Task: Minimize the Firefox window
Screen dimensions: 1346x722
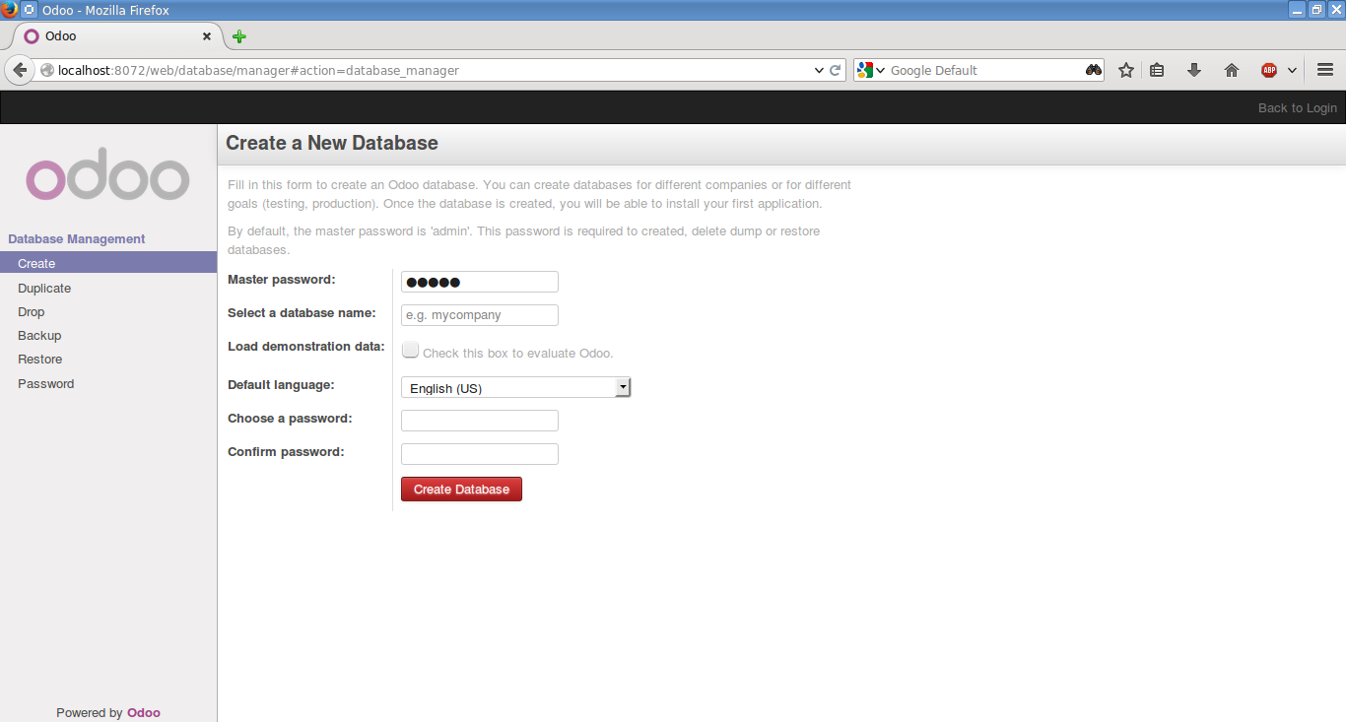Action: click(x=1298, y=9)
